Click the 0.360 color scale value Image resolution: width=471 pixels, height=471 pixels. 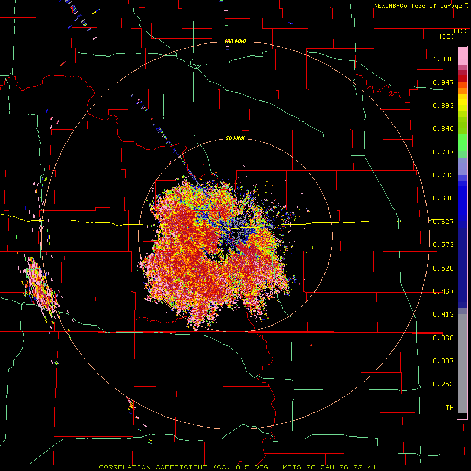(443, 338)
